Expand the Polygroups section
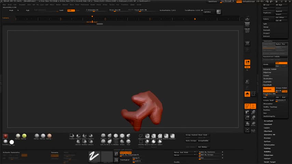Screen dimensions: 292x164 tap(268, 155)
